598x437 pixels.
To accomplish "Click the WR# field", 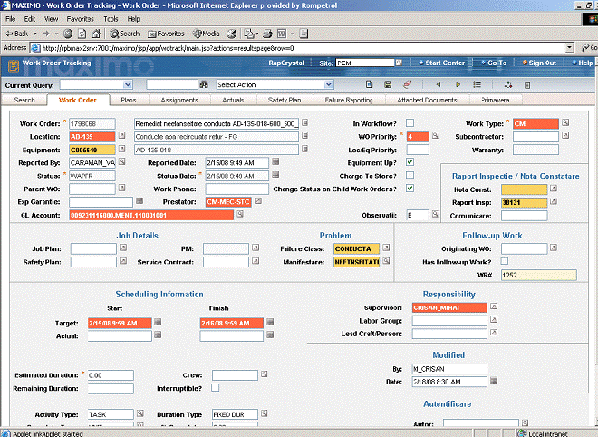I will (539, 275).
